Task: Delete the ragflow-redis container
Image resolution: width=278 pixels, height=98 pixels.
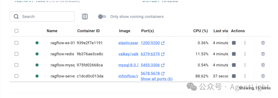Action: point(263,54)
